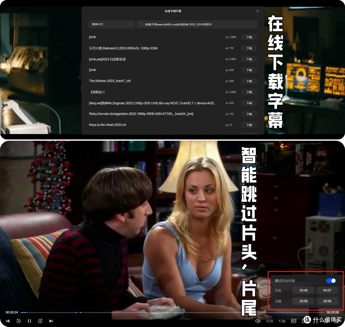Skip to the previous episode

[8, 321]
